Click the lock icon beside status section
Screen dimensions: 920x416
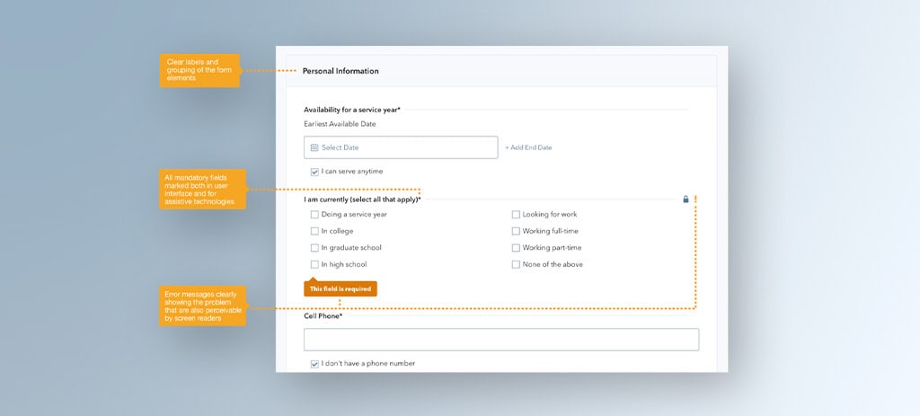pyautogui.click(x=686, y=199)
